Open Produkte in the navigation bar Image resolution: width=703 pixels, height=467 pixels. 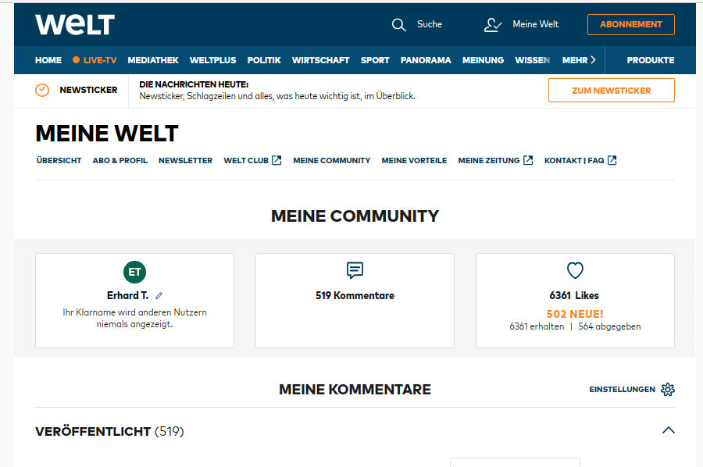coord(651,60)
